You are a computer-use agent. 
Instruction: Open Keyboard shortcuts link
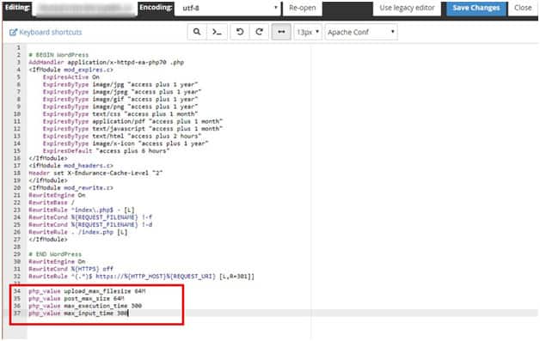click(x=50, y=33)
